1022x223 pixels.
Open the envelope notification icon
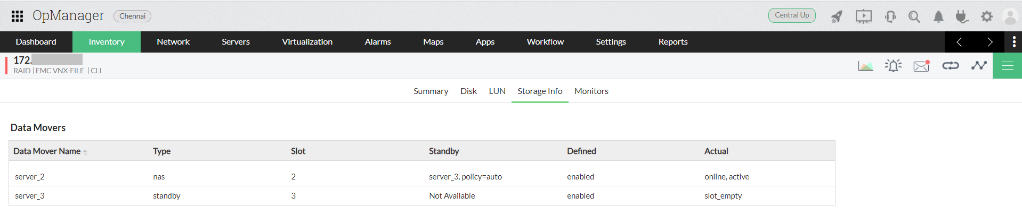[x=921, y=66]
